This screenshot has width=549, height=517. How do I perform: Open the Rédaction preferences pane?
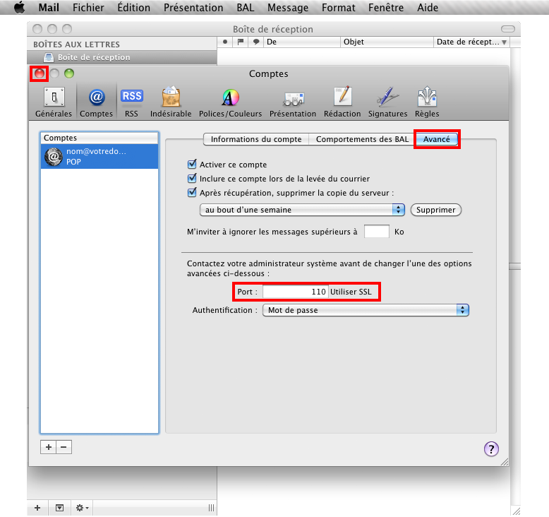point(342,102)
